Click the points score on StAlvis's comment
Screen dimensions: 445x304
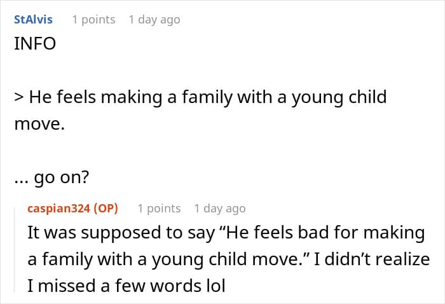tap(93, 20)
